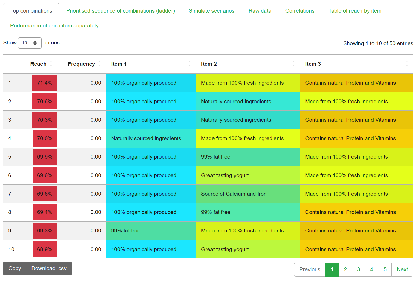The image size is (416, 281).
Task: Select Table of reach by item tab
Action: pos(355,11)
